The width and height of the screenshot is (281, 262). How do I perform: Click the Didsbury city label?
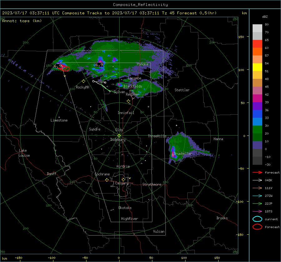[118, 140]
